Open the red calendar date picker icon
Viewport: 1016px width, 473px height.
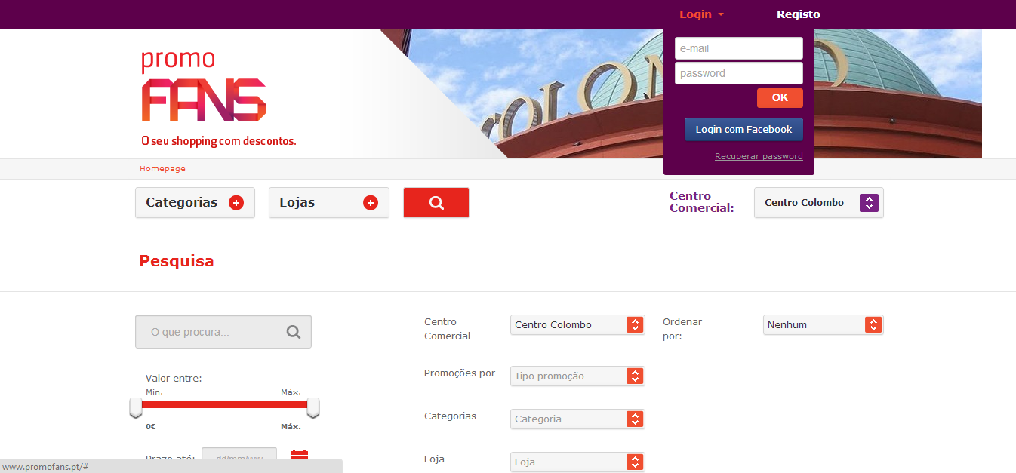click(x=299, y=456)
